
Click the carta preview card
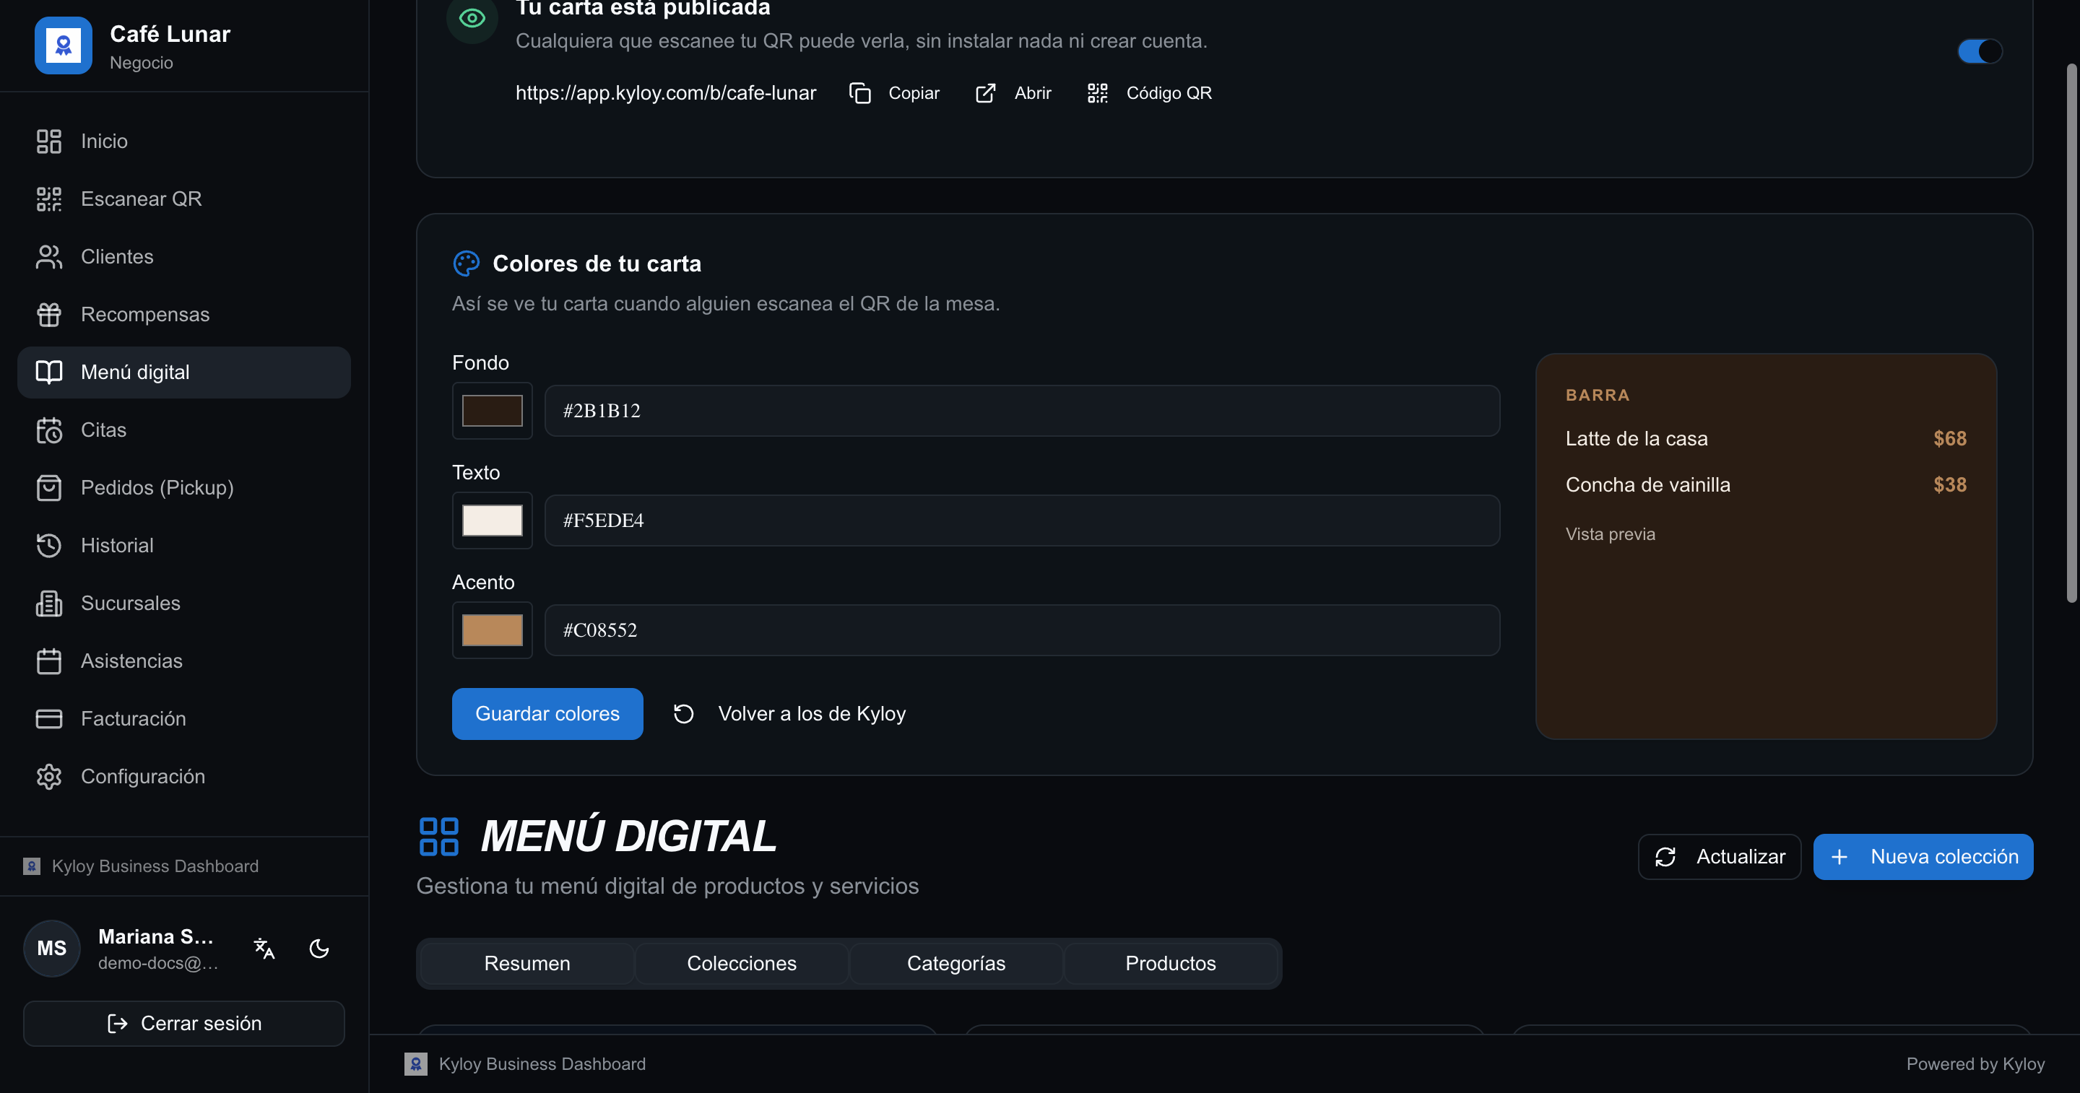(1766, 546)
